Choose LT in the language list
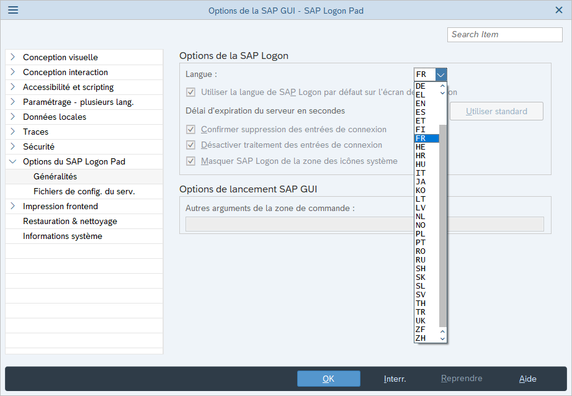 tap(427, 199)
